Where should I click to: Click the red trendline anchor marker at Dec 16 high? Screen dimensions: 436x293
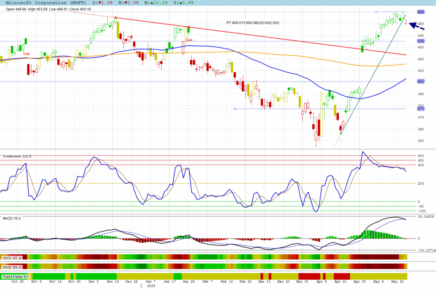[116, 17]
